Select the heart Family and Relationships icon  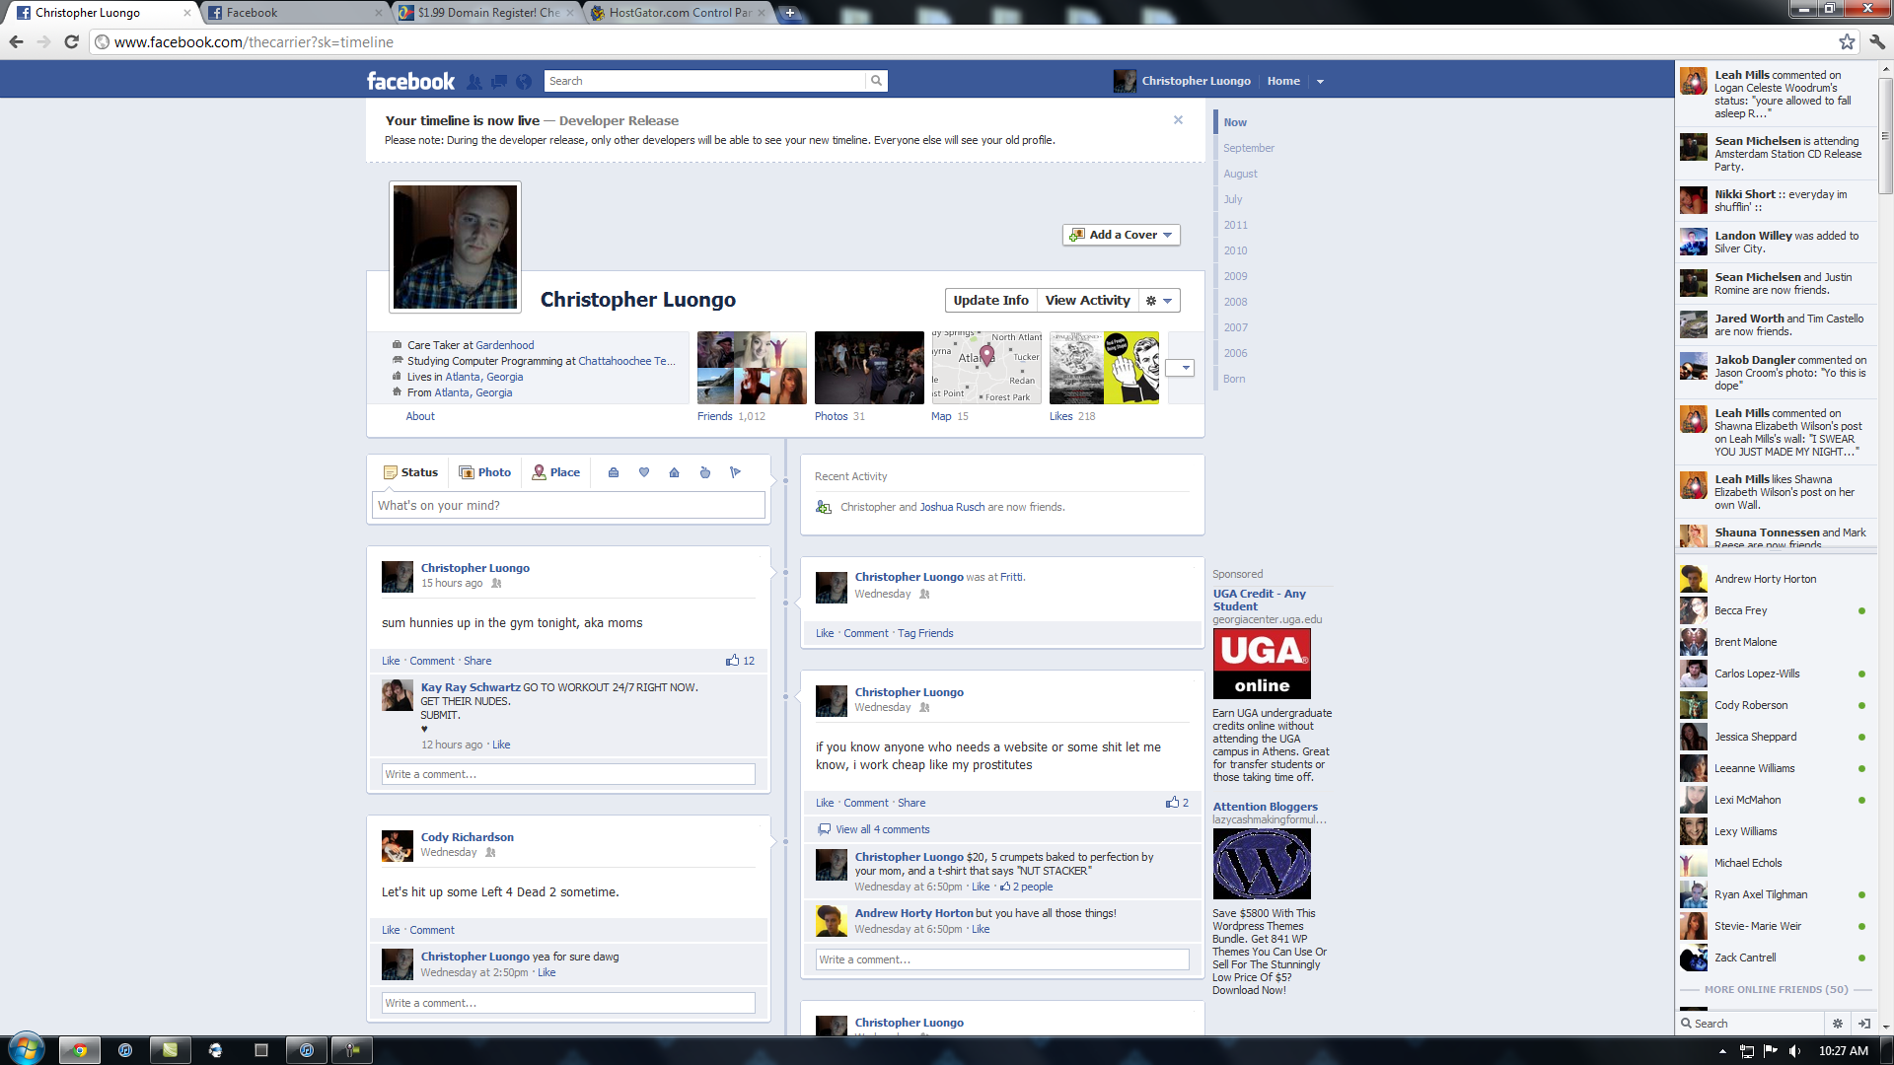(x=644, y=472)
